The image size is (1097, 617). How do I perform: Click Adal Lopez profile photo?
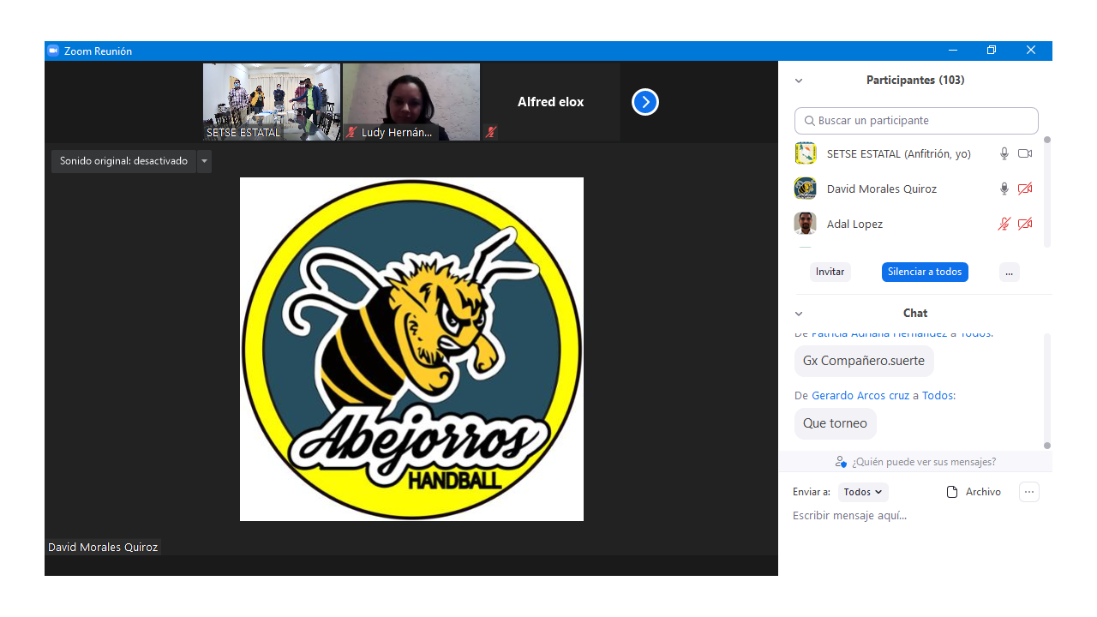[x=806, y=224]
